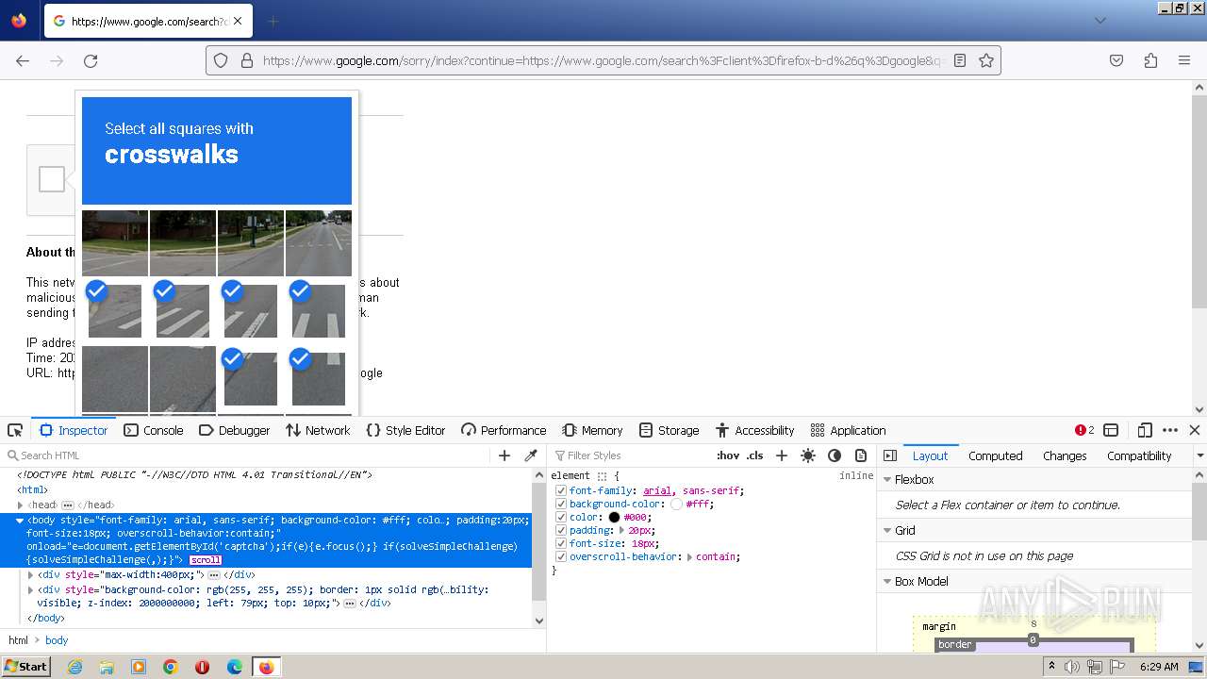
Task: Toggle the three-pane inspector sidebar
Action: [890, 455]
